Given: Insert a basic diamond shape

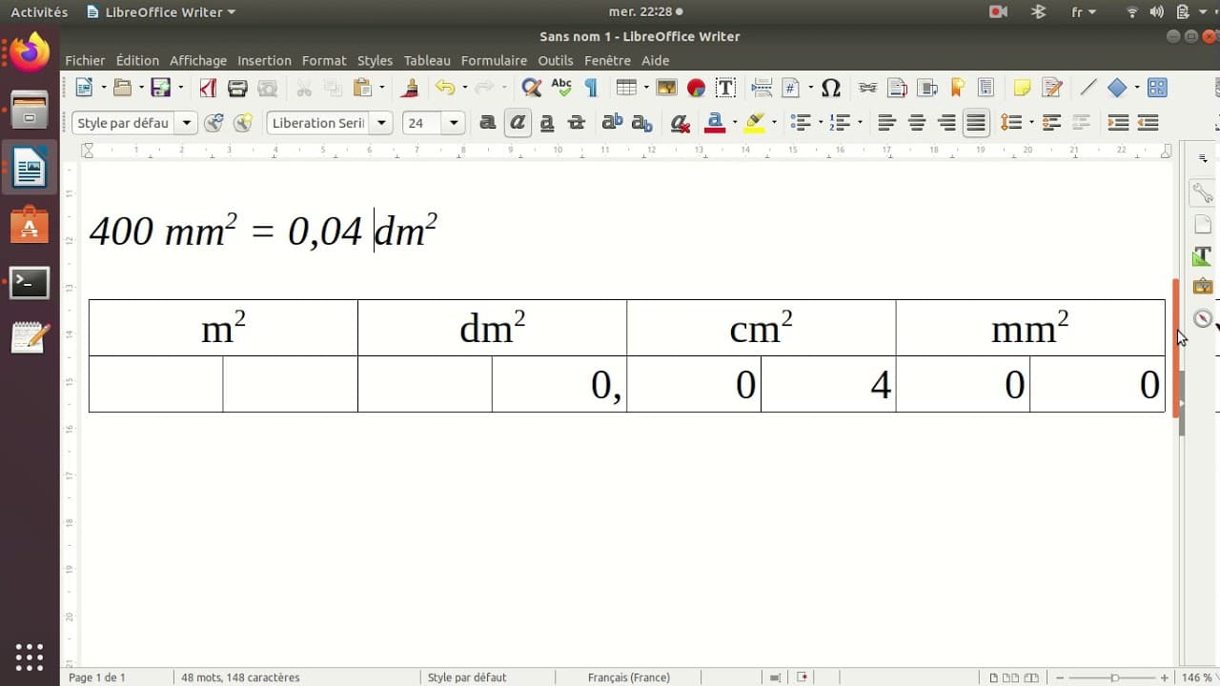Looking at the screenshot, I should (1117, 88).
